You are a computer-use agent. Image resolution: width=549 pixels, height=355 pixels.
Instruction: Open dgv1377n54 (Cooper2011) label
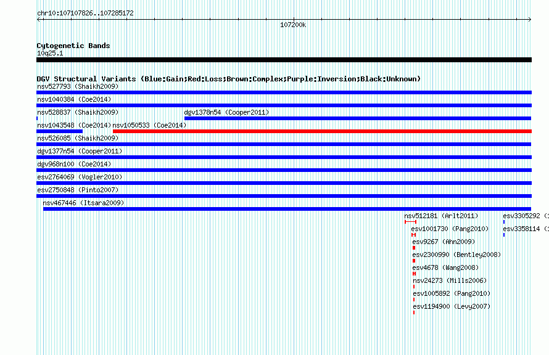pyautogui.click(x=80, y=151)
